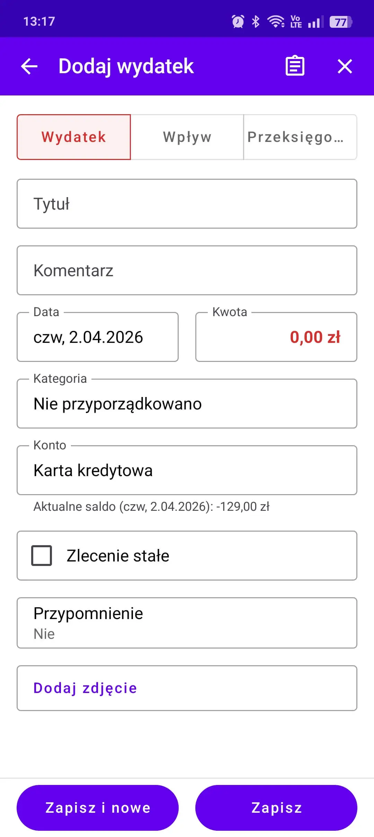Select the Wydatek tab
The height and width of the screenshot is (837, 374).
click(x=74, y=137)
